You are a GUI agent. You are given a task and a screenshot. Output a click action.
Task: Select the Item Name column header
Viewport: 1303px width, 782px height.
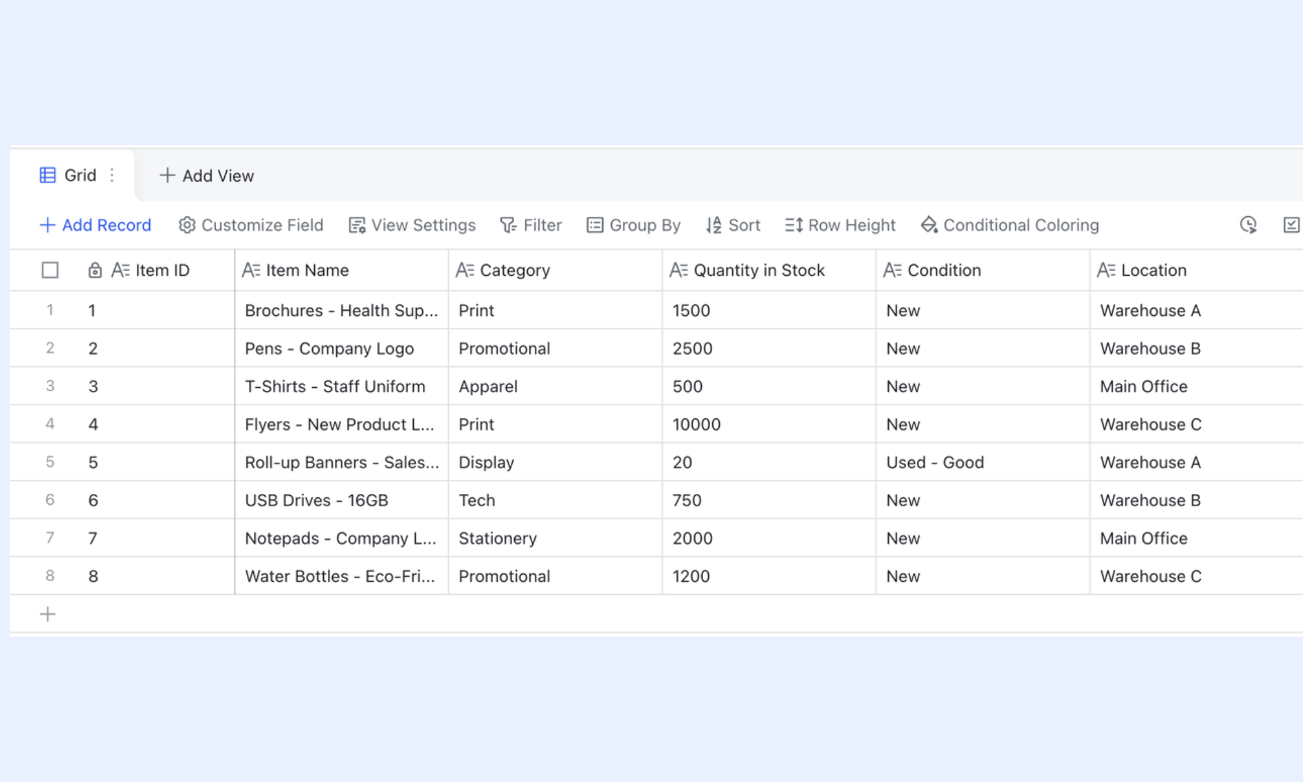341,270
